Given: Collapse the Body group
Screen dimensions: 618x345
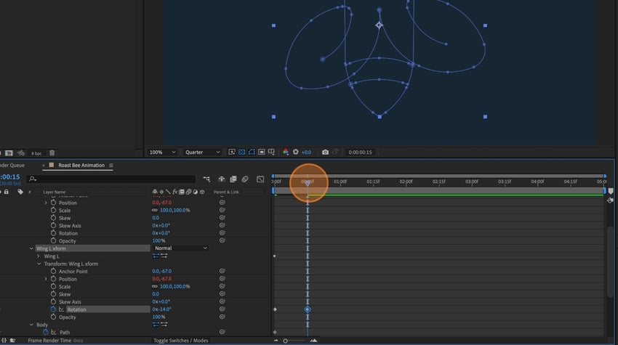Looking at the screenshot, I should (31, 325).
